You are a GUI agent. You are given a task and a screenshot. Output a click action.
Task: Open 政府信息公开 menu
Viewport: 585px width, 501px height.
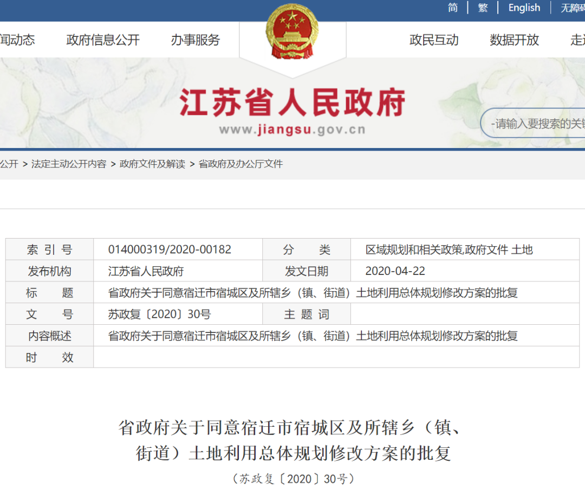coord(103,40)
